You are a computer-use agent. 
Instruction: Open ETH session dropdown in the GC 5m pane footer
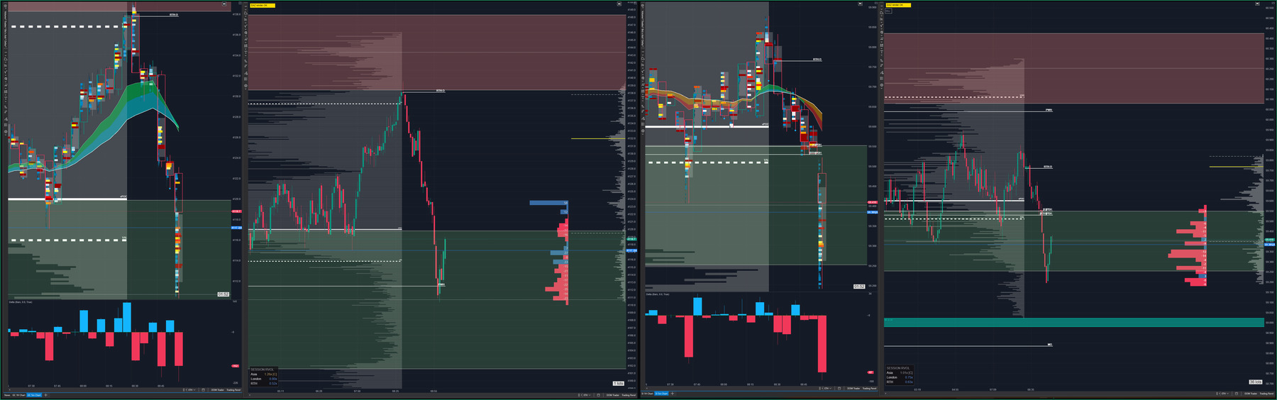click(x=192, y=389)
